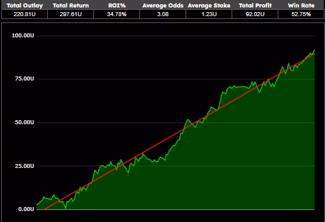Select the 34.78% ROI value
The height and width of the screenshot is (222, 325).
[x=117, y=14]
